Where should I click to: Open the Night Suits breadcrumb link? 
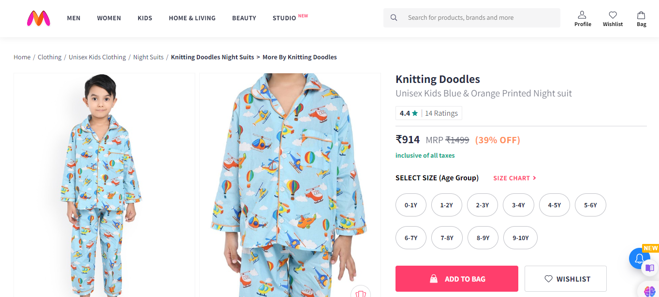(x=148, y=57)
